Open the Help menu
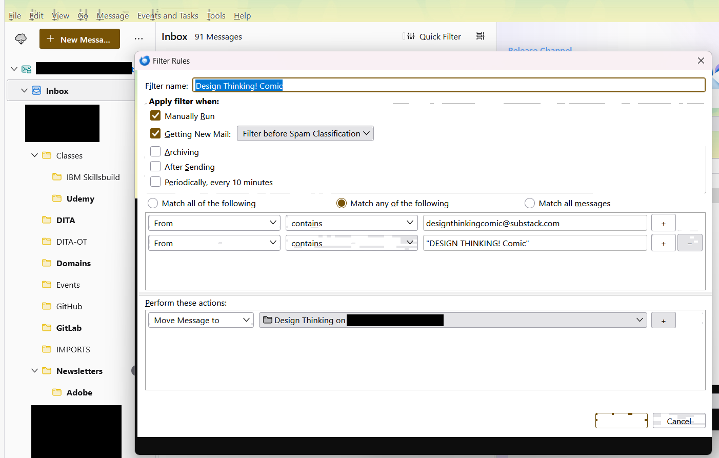The height and width of the screenshot is (458, 719). click(242, 15)
